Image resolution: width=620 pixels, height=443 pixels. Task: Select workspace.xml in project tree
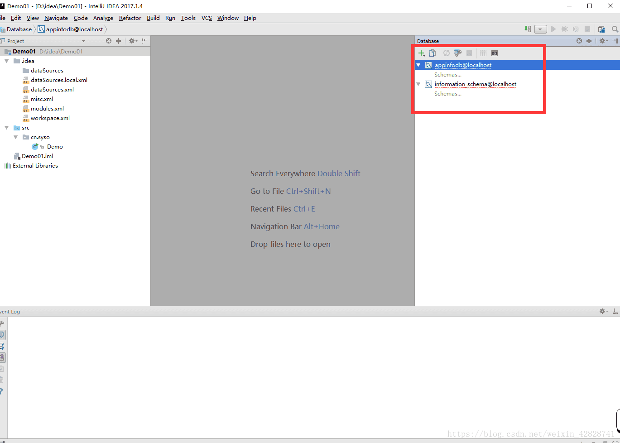[x=50, y=118]
